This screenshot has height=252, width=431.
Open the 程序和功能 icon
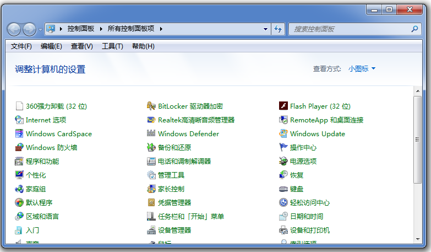(19, 161)
